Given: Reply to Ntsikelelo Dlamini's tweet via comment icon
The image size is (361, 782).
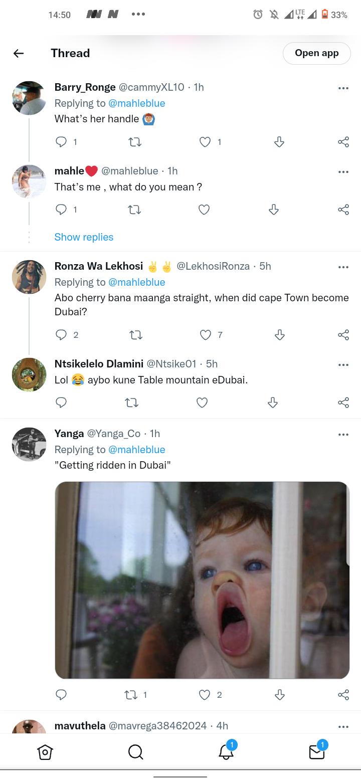Looking at the screenshot, I should (61, 403).
